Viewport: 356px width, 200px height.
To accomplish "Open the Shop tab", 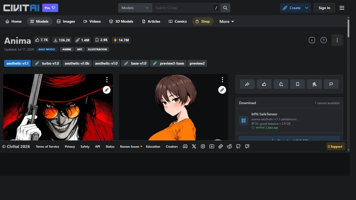I will 203,21.
